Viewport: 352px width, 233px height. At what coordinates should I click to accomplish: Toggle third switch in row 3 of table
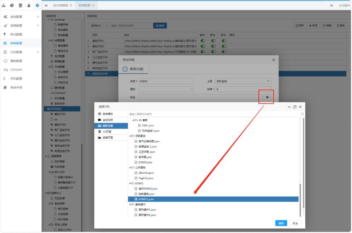pos(224,51)
